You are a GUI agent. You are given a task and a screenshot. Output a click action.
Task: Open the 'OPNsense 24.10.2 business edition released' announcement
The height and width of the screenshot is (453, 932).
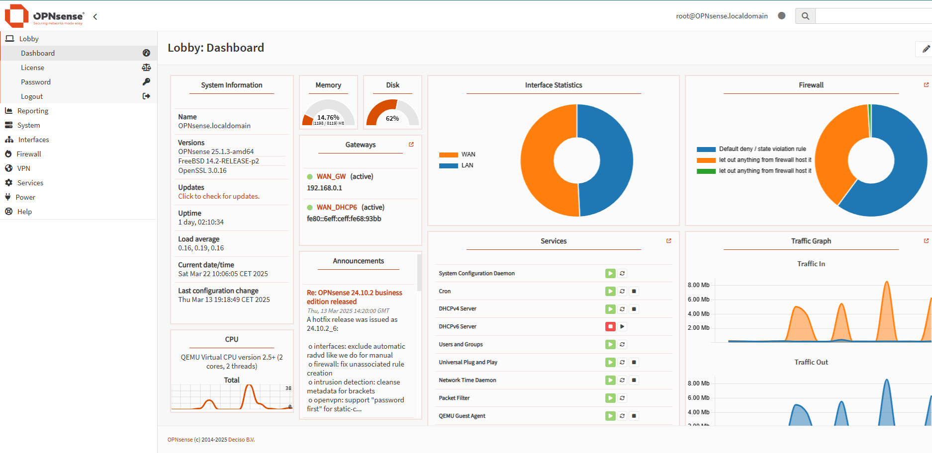click(355, 297)
